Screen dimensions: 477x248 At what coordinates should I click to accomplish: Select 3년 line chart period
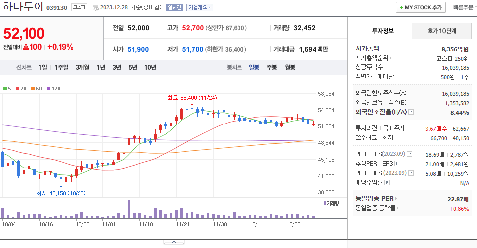(117, 67)
